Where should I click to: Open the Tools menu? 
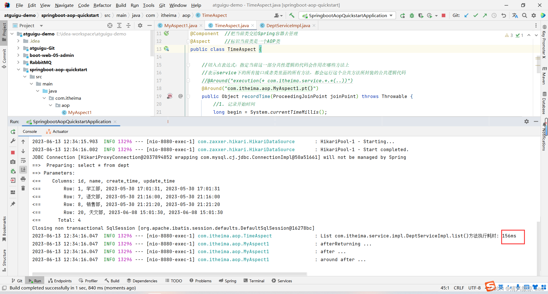[x=148, y=5]
